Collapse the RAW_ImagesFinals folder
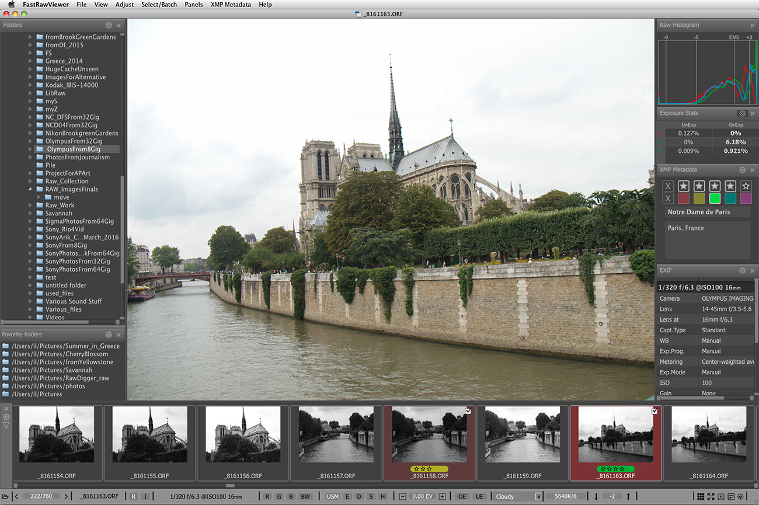The image size is (759, 505). coord(30,189)
